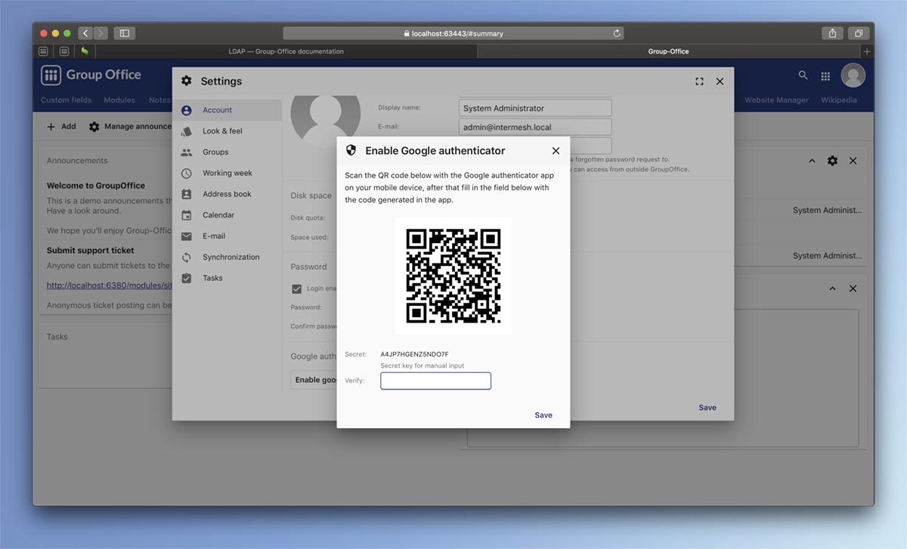This screenshot has height=549, width=907.
Task: Close the upper right portlet having a gear
Action: tap(853, 161)
